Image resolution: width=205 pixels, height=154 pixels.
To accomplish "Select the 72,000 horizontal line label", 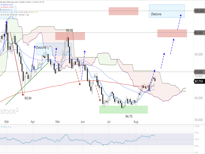I will click(x=199, y=72).
